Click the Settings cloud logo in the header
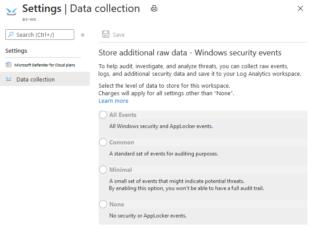Image resolution: width=311 pixels, height=229 pixels. [12, 11]
